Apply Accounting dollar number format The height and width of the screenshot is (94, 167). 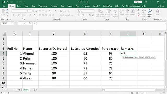79,15
